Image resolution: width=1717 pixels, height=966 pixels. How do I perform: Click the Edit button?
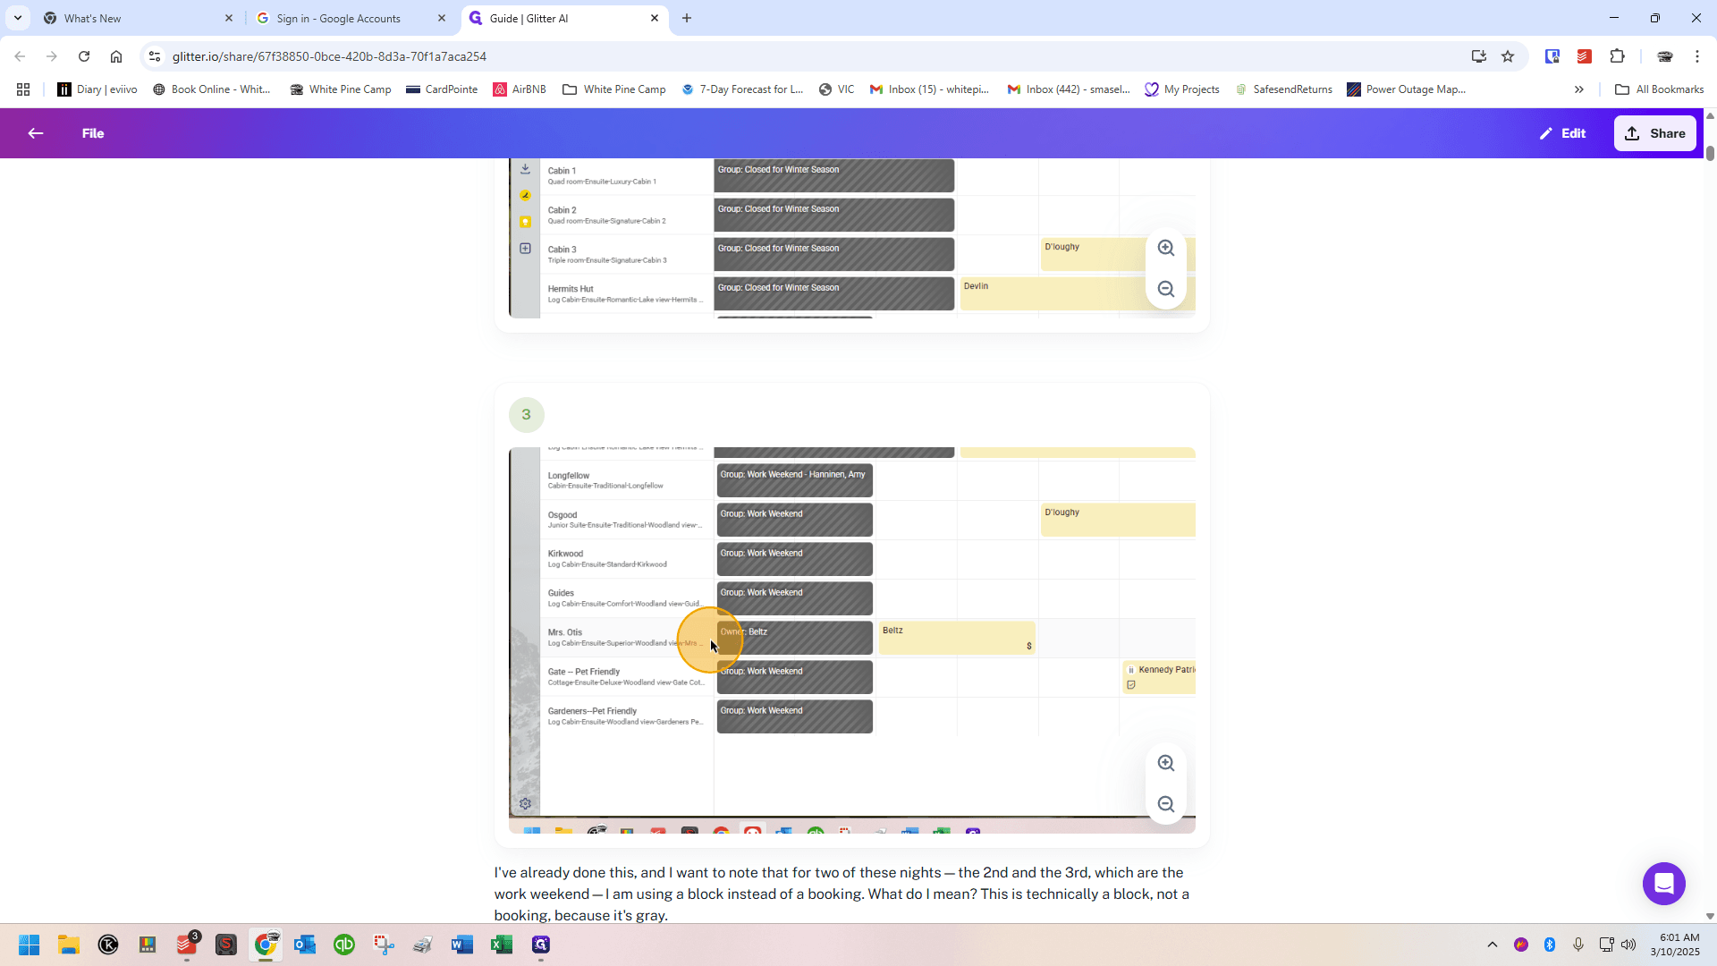pos(1562,133)
